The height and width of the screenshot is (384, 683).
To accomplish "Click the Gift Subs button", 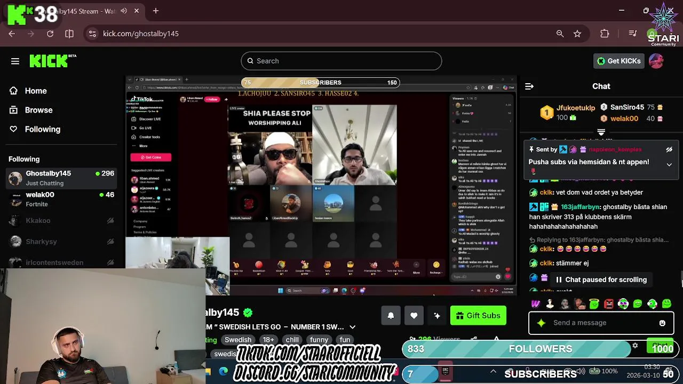I will (478, 316).
